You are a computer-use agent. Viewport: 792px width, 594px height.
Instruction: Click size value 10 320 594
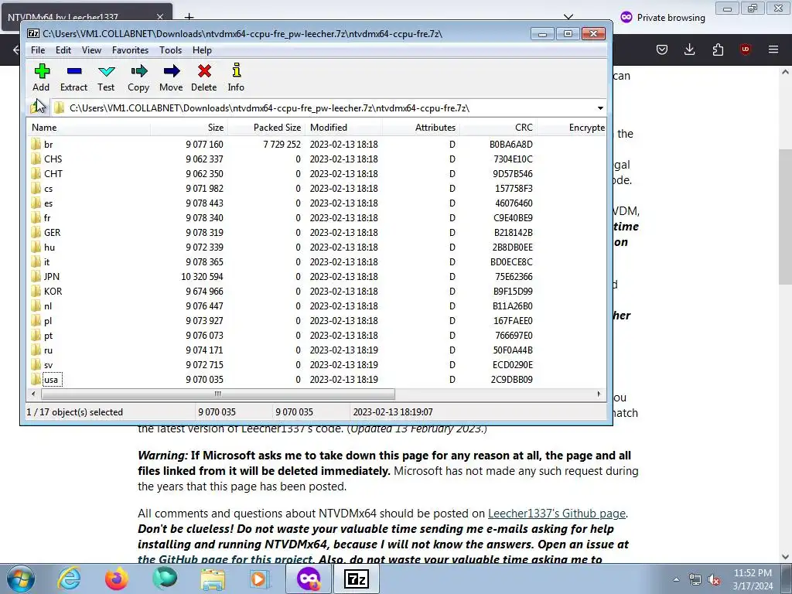pos(202,277)
